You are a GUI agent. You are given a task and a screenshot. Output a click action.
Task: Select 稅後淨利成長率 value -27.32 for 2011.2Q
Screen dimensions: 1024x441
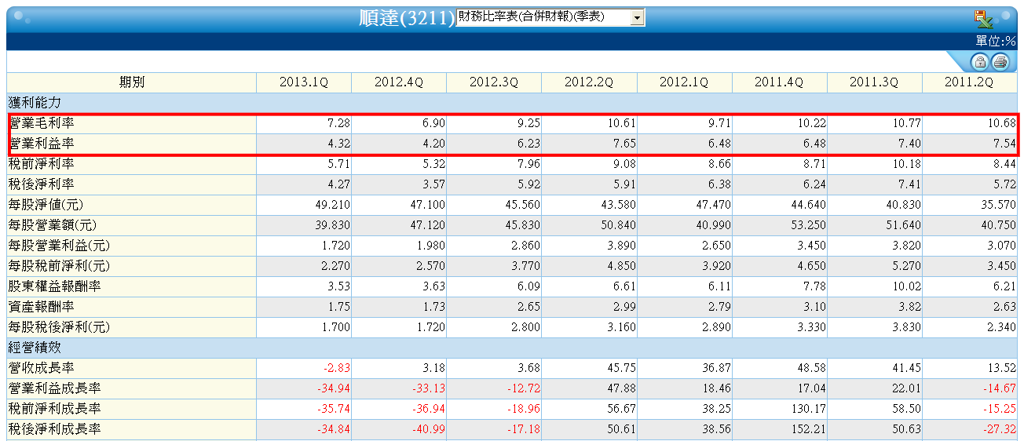pyautogui.click(x=999, y=429)
